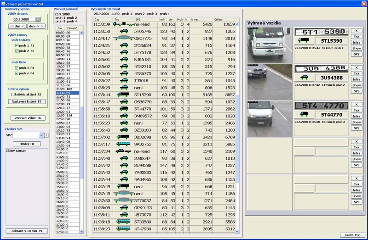Uncheck the pruh 1 F1 checkbox
368x240 pixels.
(17, 46)
